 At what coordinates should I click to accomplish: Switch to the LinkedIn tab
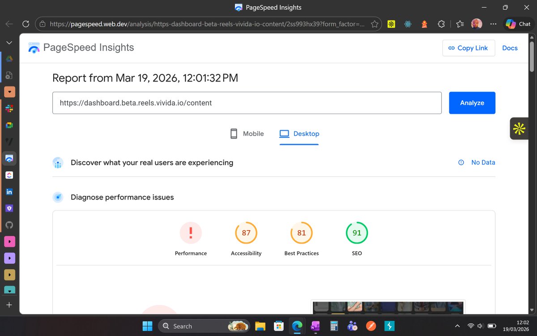click(x=9, y=192)
